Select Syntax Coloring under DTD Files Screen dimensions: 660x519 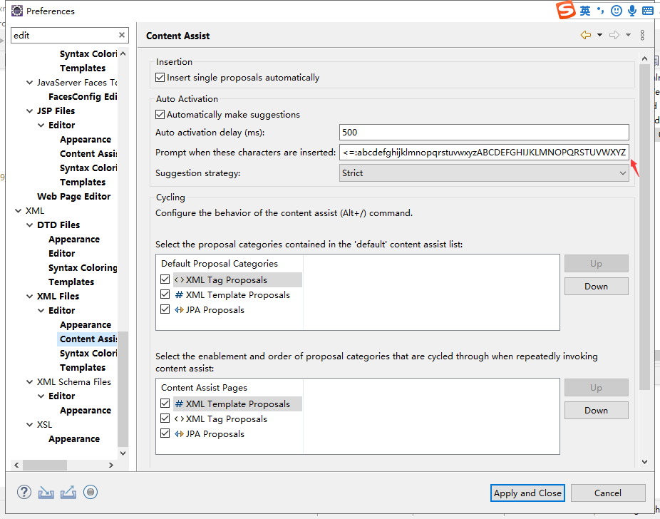(x=83, y=268)
